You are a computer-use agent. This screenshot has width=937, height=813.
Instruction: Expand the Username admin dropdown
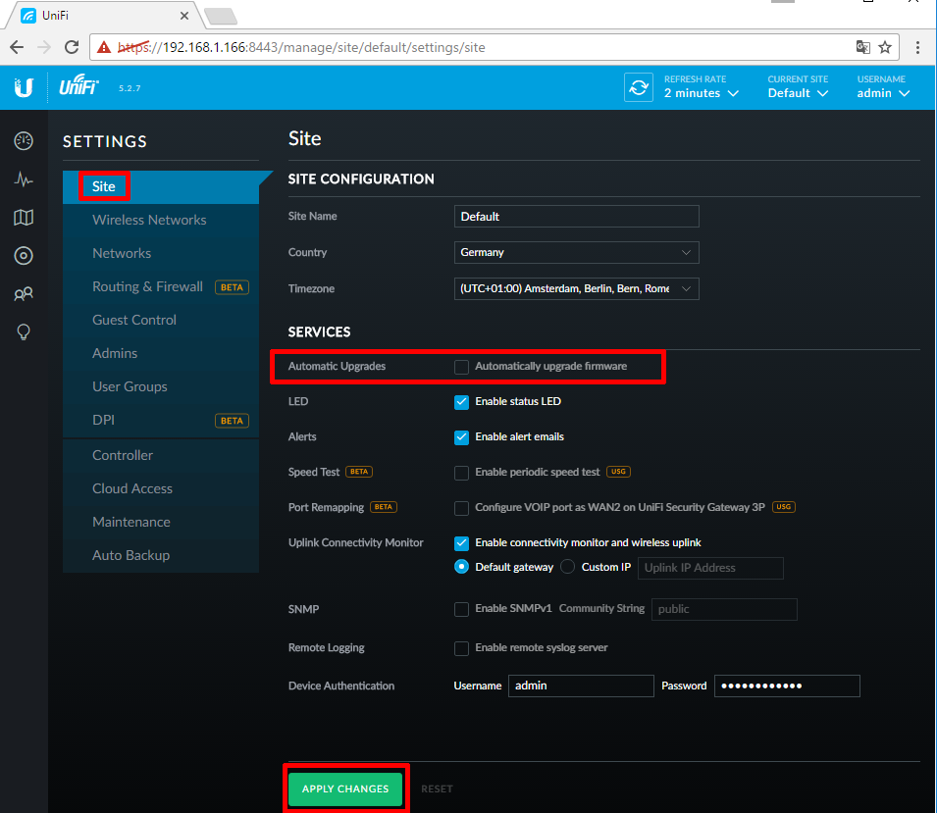point(883,93)
